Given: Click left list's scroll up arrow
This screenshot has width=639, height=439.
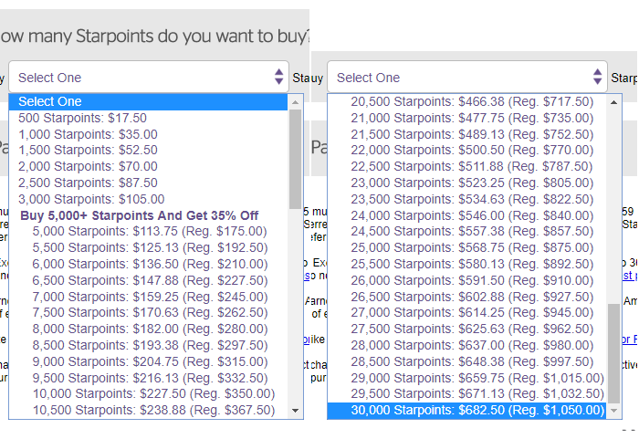Looking at the screenshot, I should (296, 102).
